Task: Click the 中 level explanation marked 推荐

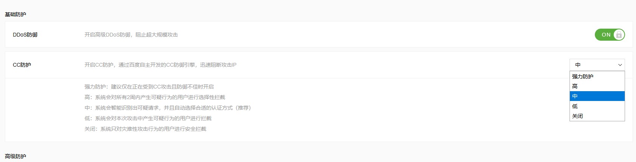Action: (168, 108)
